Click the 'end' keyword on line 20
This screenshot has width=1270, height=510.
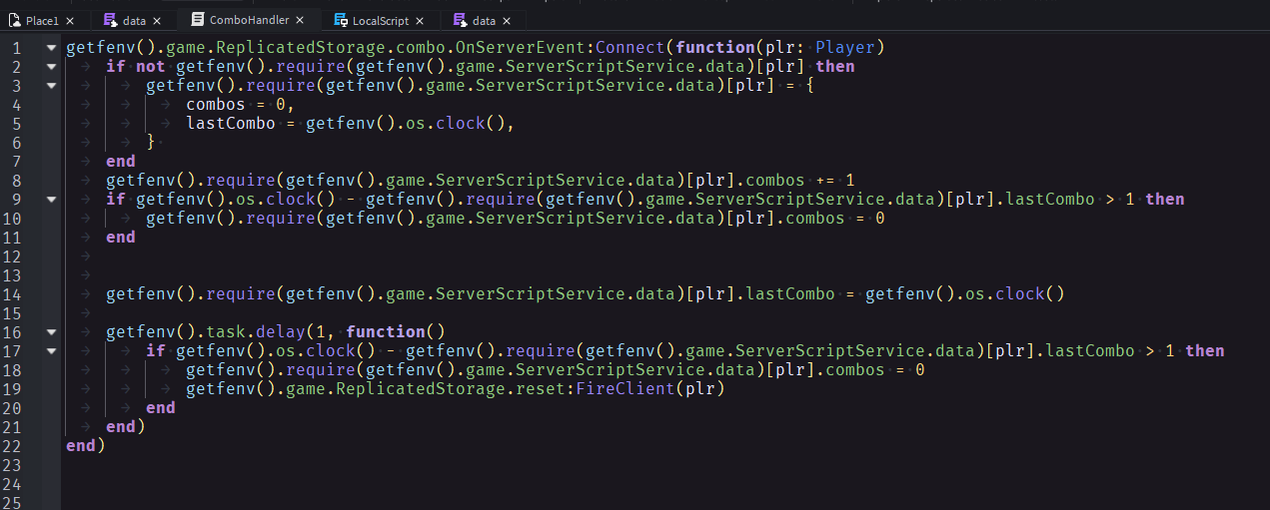pos(161,407)
